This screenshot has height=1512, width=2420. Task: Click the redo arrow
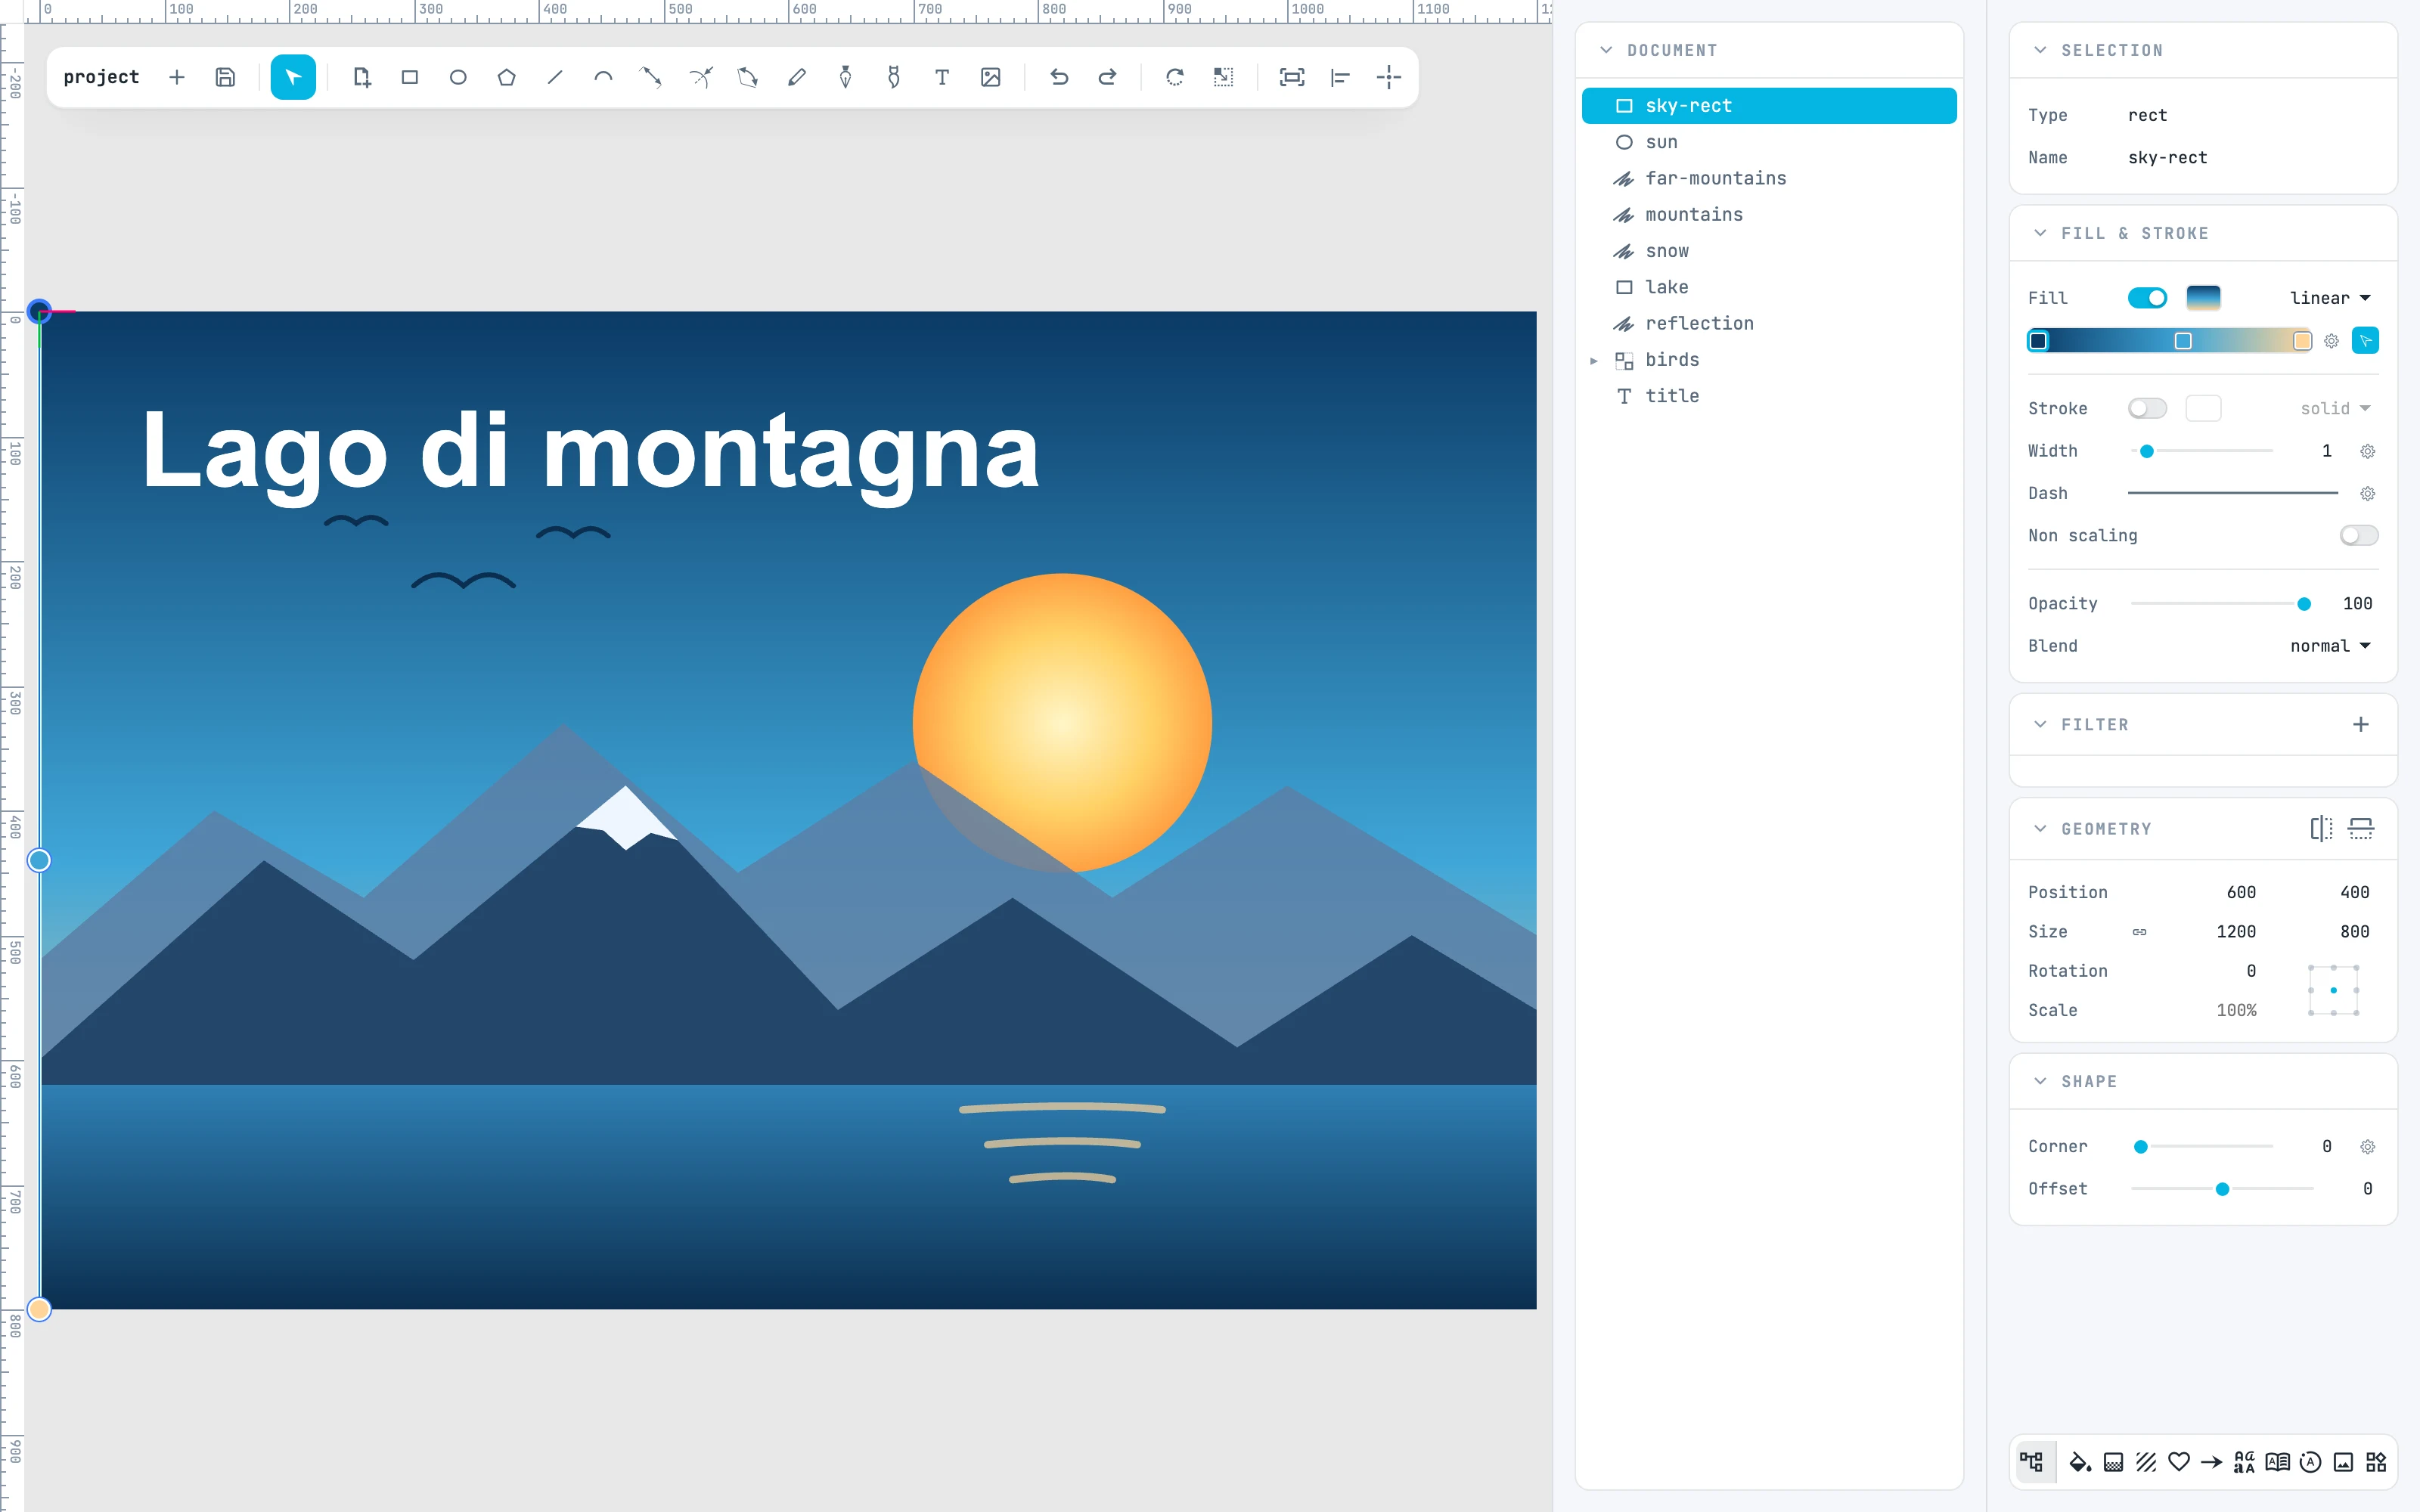[x=1107, y=77]
